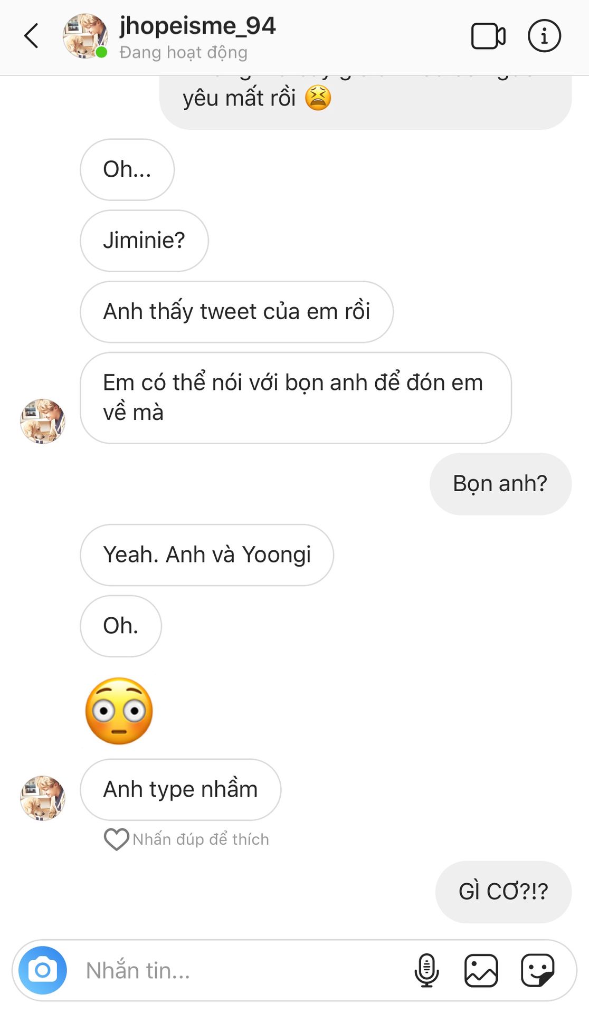589x1013 pixels.
Task: Open the sticker picker icon
Action: [x=537, y=970]
